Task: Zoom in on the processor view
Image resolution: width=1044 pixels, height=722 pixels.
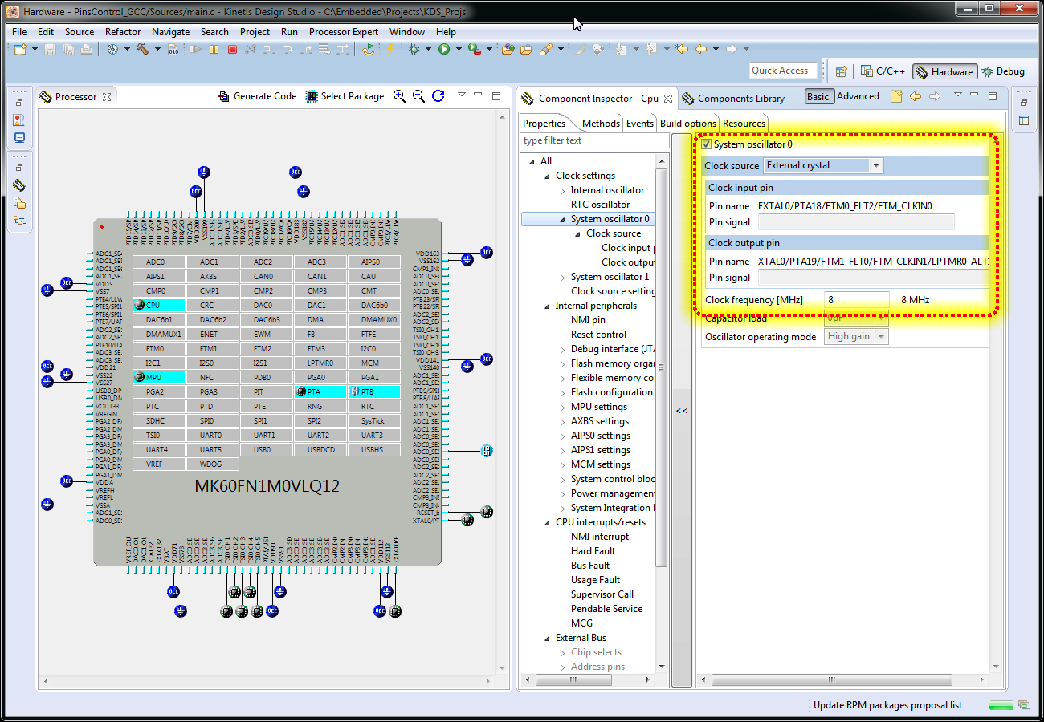Action: 399,96
